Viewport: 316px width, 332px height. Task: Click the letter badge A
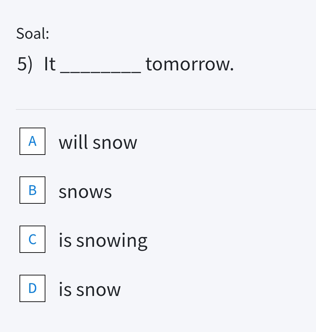(x=32, y=141)
